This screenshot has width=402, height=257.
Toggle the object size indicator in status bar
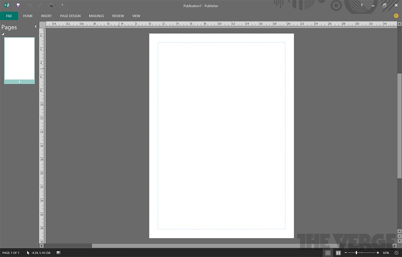tap(58, 253)
